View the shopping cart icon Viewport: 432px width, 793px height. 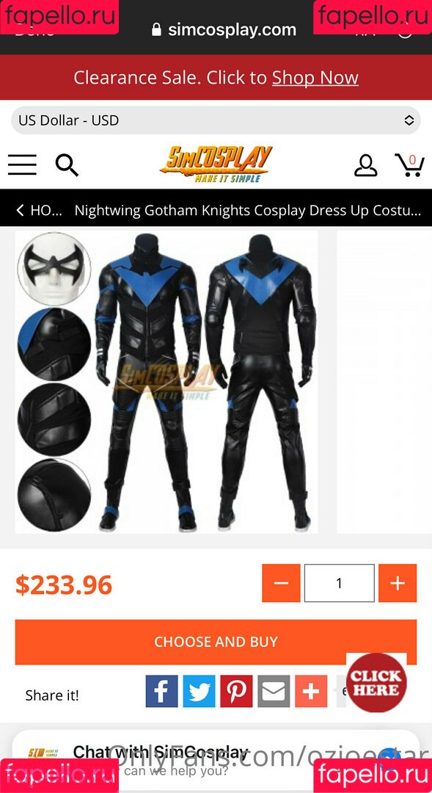point(409,165)
